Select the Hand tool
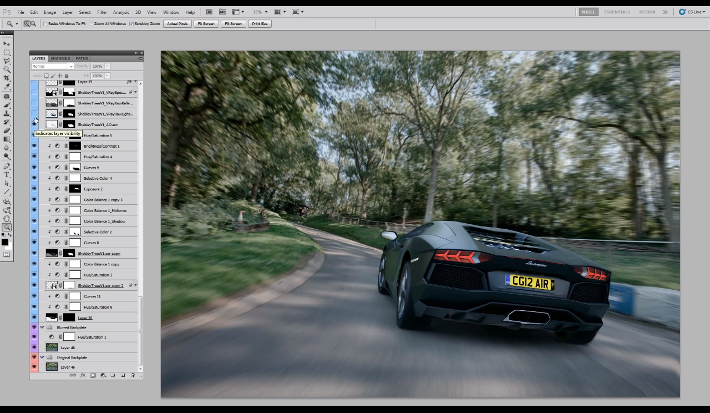 [x=7, y=219]
